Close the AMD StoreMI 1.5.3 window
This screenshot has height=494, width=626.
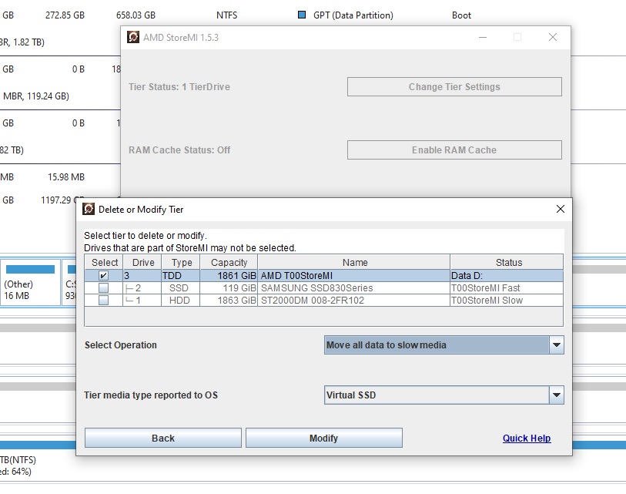[x=553, y=37]
